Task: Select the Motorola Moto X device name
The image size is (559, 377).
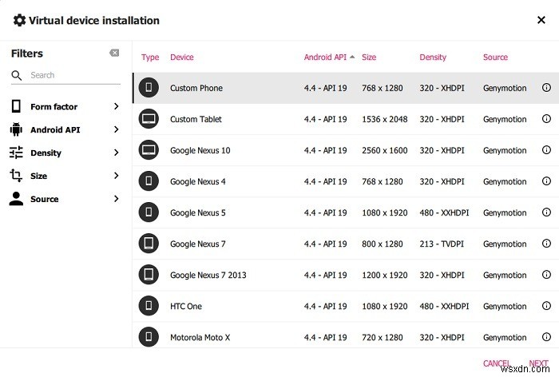Action: point(200,337)
